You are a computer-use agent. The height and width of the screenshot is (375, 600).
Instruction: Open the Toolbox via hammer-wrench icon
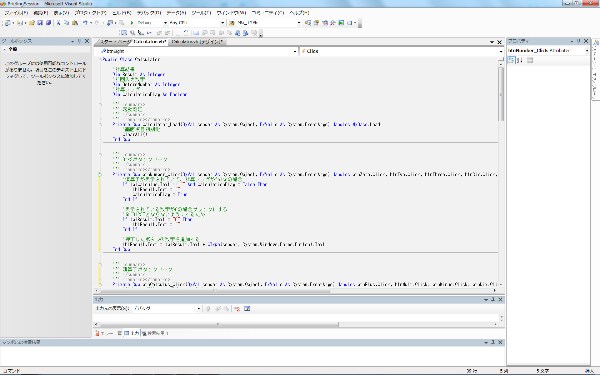[x=333, y=23]
